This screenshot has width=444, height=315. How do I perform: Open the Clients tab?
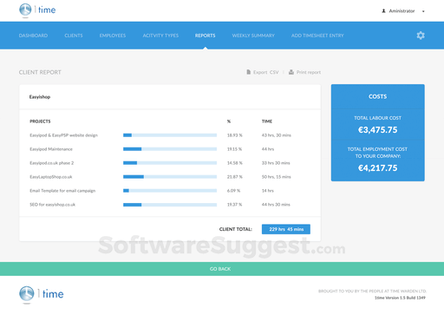coord(74,36)
